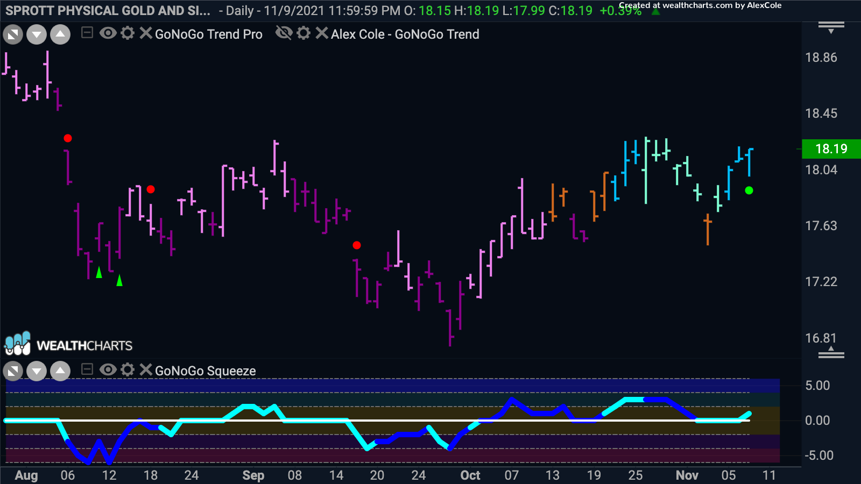
Task: Show the hidden Alex Cole GoNoGo Trend
Action: [x=284, y=33]
